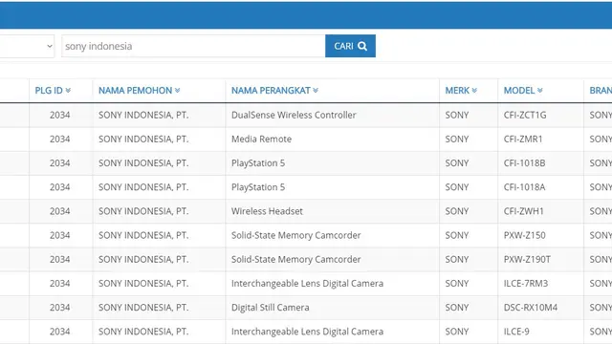Click sort chevron icon next to NAMA PERANGKAT
The width and height of the screenshot is (612, 344).
(x=316, y=91)
